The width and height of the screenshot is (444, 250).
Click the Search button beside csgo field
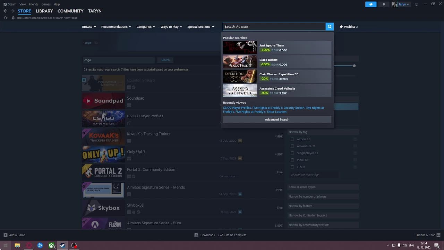point(165,60)
